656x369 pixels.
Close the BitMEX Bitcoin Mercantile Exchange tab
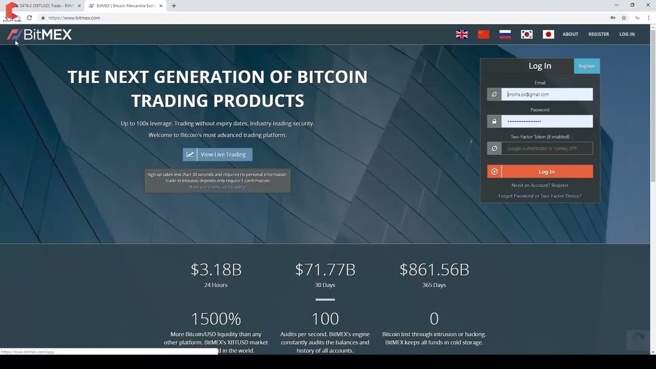(x=160, y=6)
